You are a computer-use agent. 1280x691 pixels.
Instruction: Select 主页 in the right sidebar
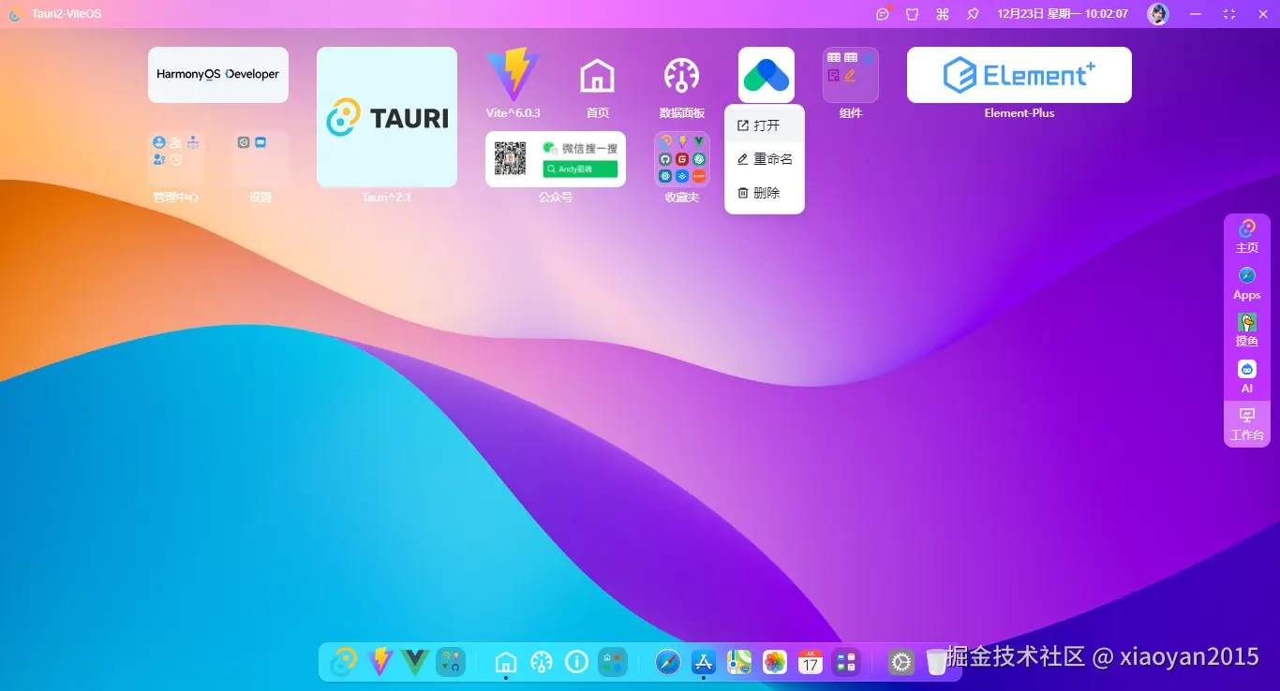[1247, 237]
